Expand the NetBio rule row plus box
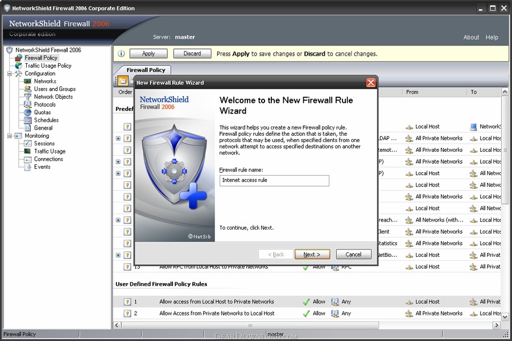The image size is (512, 341). 118,255
